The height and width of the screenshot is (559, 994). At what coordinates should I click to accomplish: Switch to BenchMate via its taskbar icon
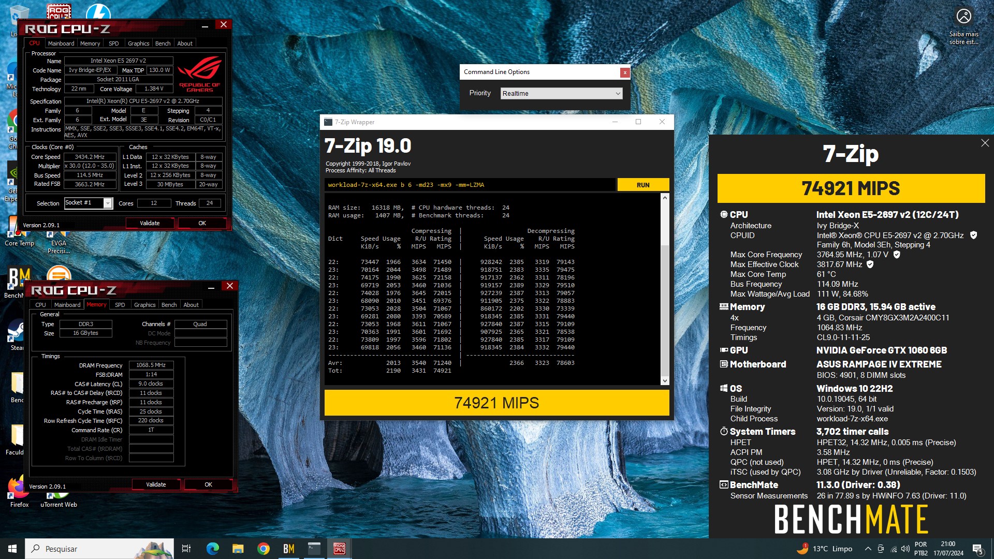point(288,549)
